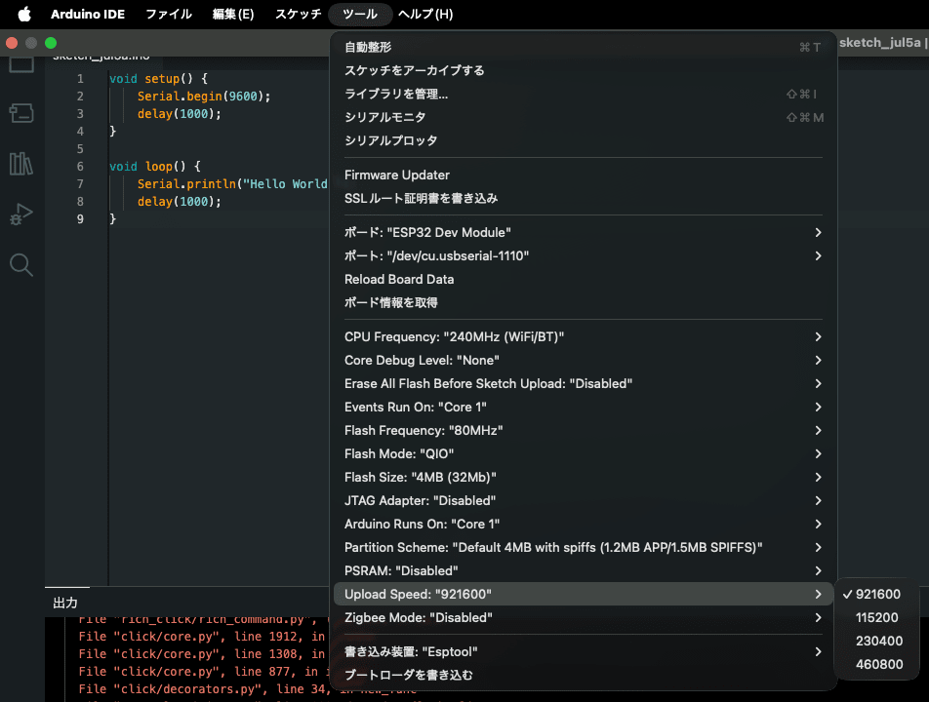Open シリアルプロッタ from the menu
Image resolution: width=929 pixels, height=702 pixels.
click(584, 140)
